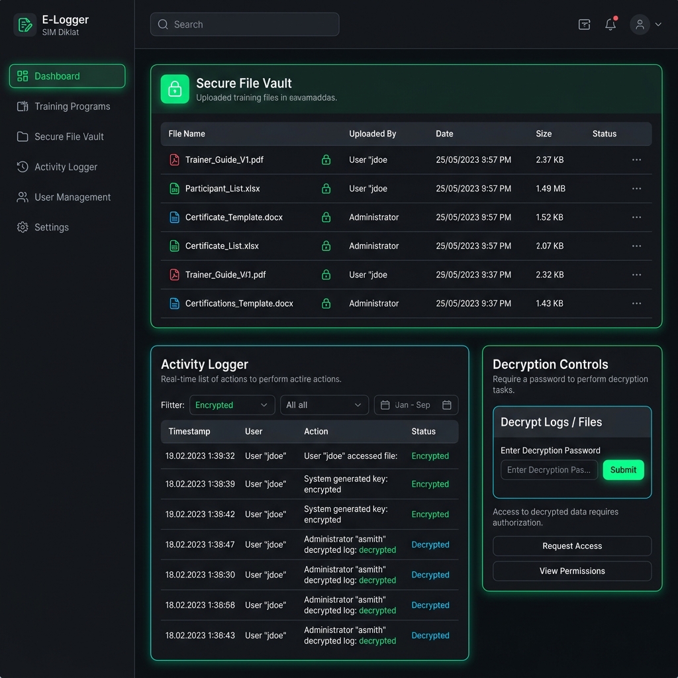
Task: Open notifications bell icon
Action: (x=610, y=24)
